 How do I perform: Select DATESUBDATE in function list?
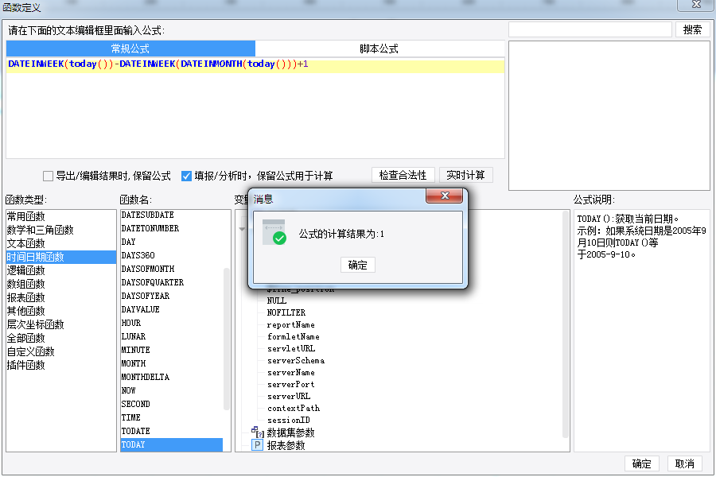click(x=172, y=215)
